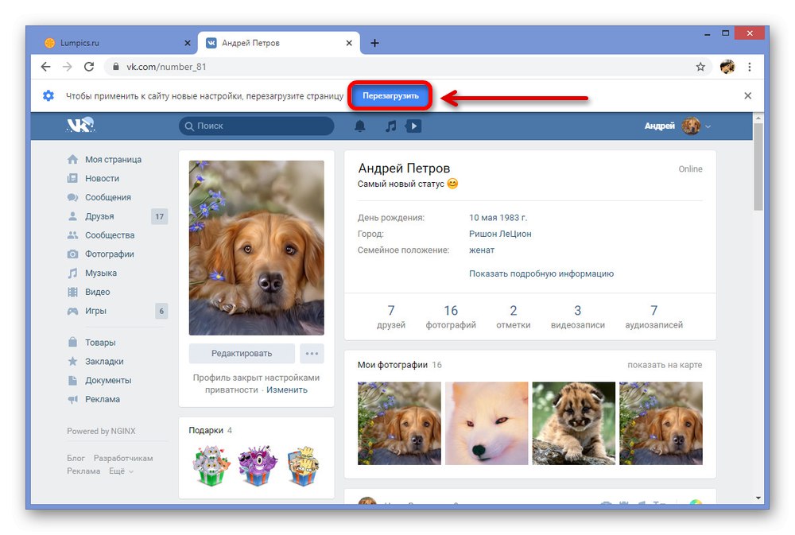The width and height of the screenshot is (795, 535).
Task: Open Chrome profile avatar
Action: pos(727,67)
